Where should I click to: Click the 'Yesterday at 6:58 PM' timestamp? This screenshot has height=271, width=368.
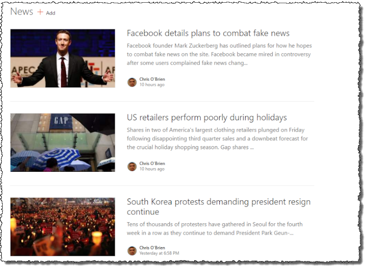pyautogui.click(x=159, y=253)
